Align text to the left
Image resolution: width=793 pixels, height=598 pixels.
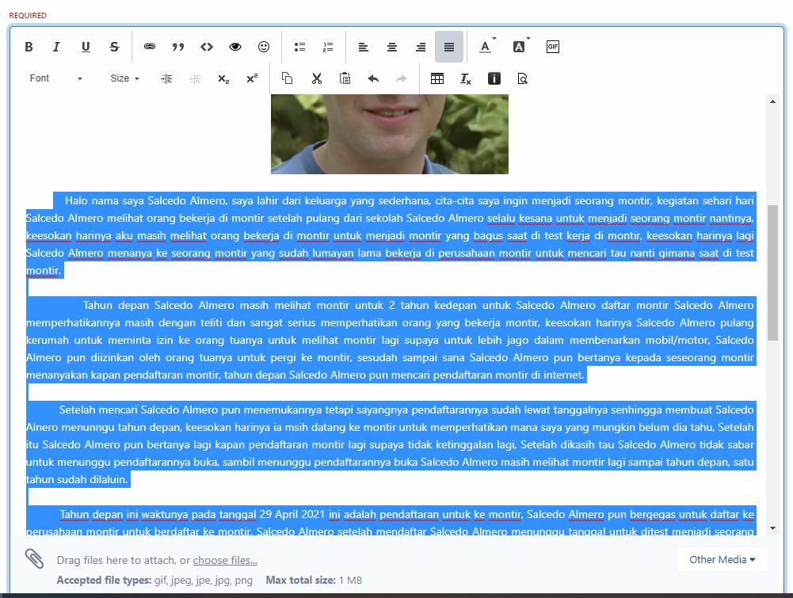[363, 47]
